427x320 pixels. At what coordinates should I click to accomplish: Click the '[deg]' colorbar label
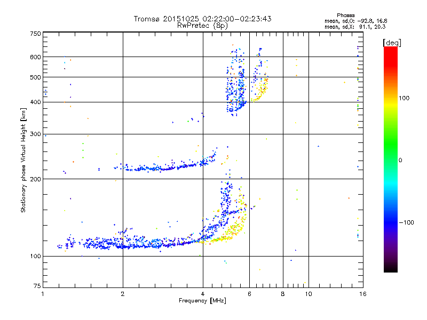pyautogui.click(x=392, y=43)
